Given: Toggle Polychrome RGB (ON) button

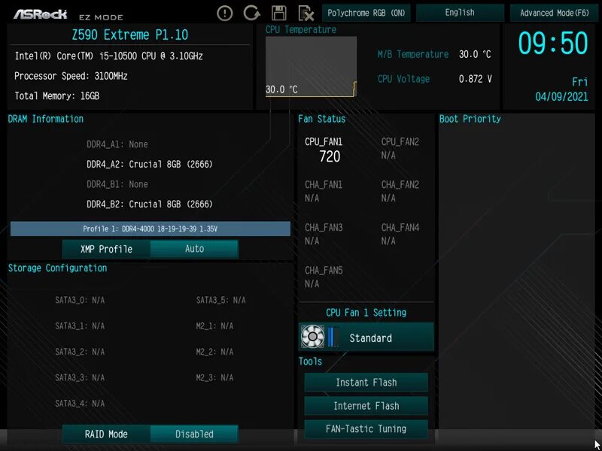Looking at the screenshot, I should tap(366, 13).
